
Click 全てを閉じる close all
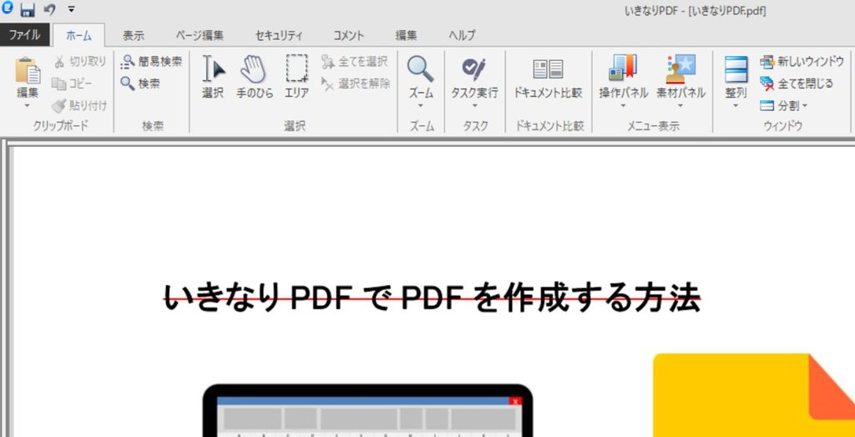(797, 84)
